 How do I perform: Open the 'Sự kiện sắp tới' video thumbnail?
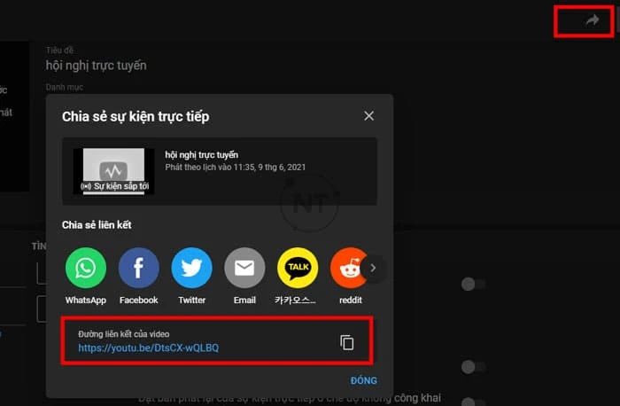114,171
